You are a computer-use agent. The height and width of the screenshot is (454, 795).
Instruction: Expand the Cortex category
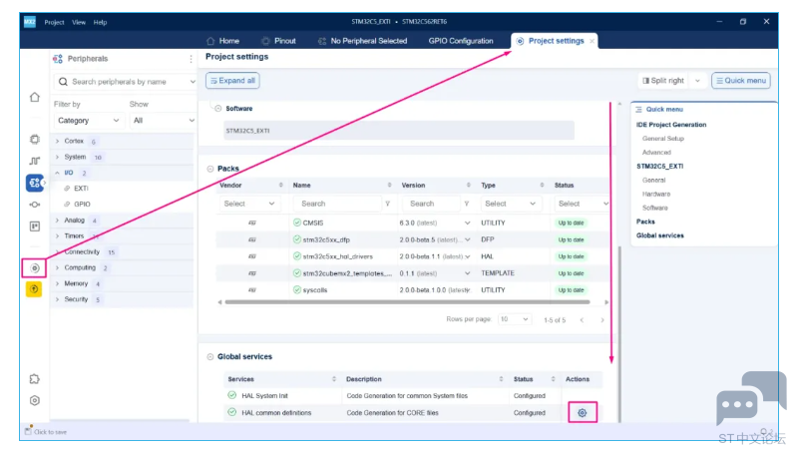(x=57, y=141)
